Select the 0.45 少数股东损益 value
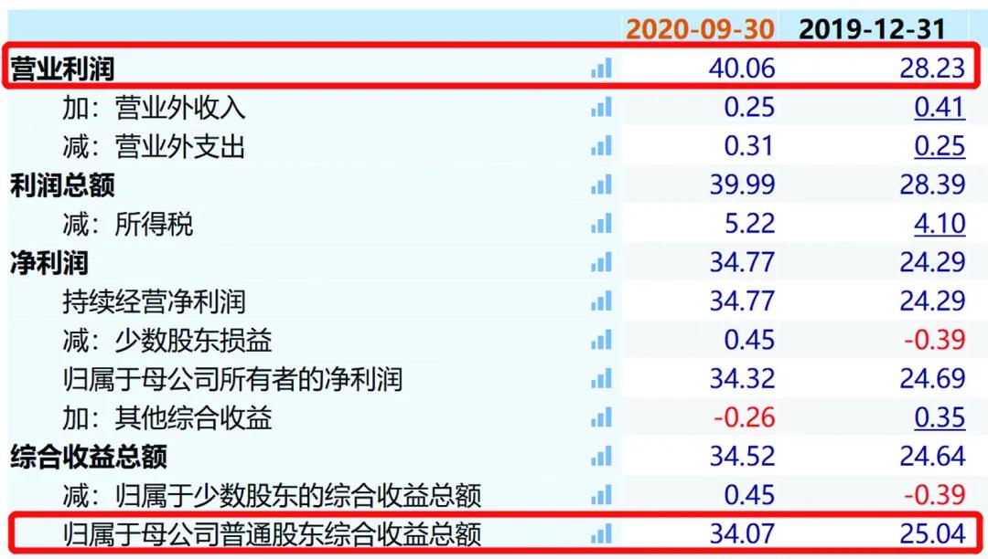988x559 pixels. [748, 340]
